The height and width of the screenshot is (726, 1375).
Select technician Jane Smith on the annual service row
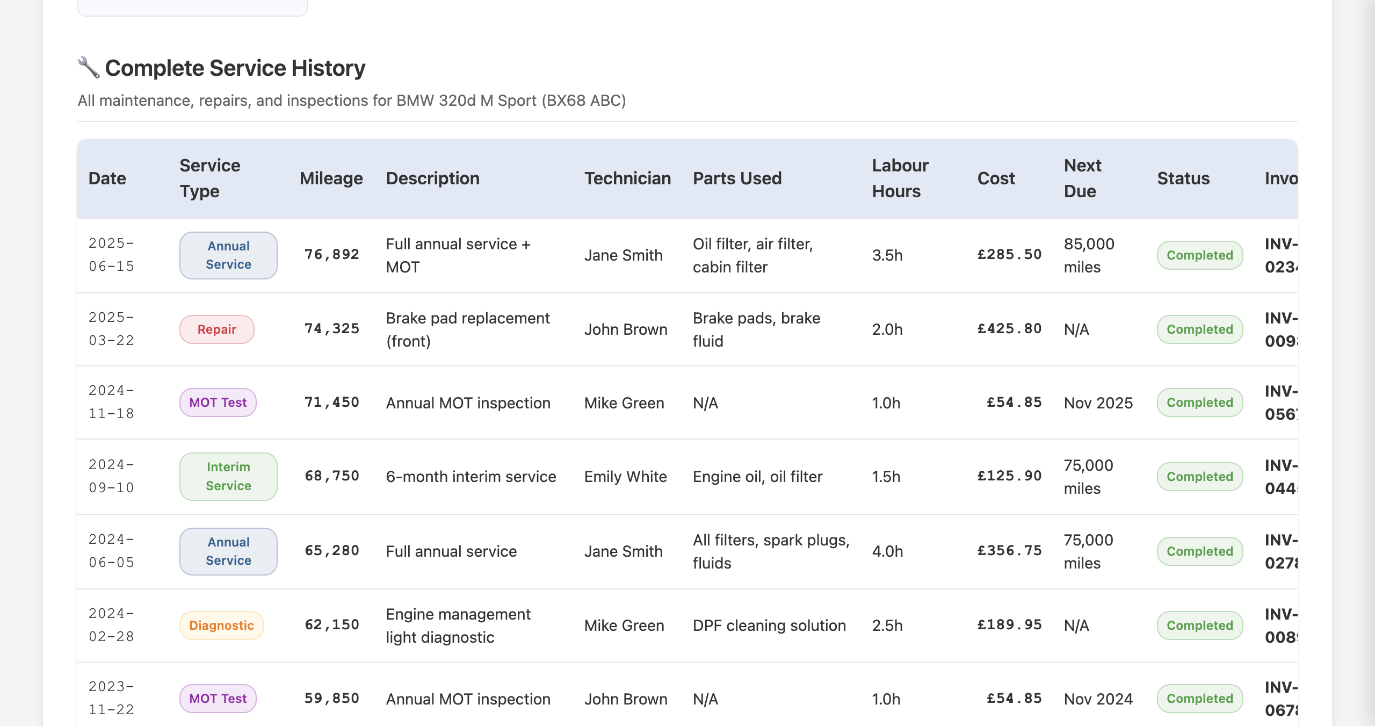point(623,255)
